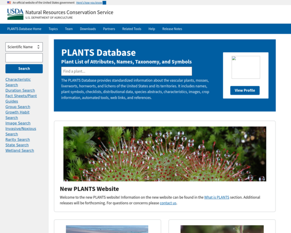The image size is (291, 233).
Task: Open the Related Tools menu
Action: (x=131, y=29)
